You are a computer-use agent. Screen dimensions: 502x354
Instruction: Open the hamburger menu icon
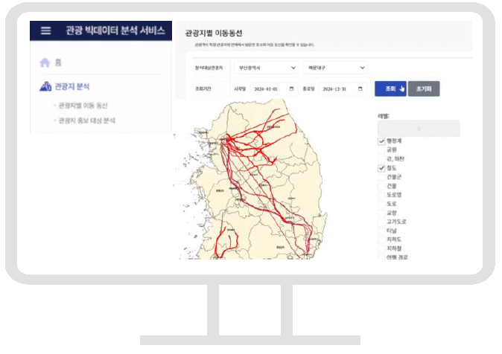click(x=46, y=31)
